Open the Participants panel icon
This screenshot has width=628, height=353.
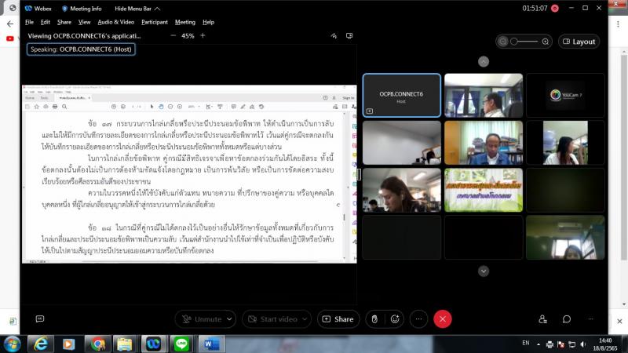click(x=542, y=319)
